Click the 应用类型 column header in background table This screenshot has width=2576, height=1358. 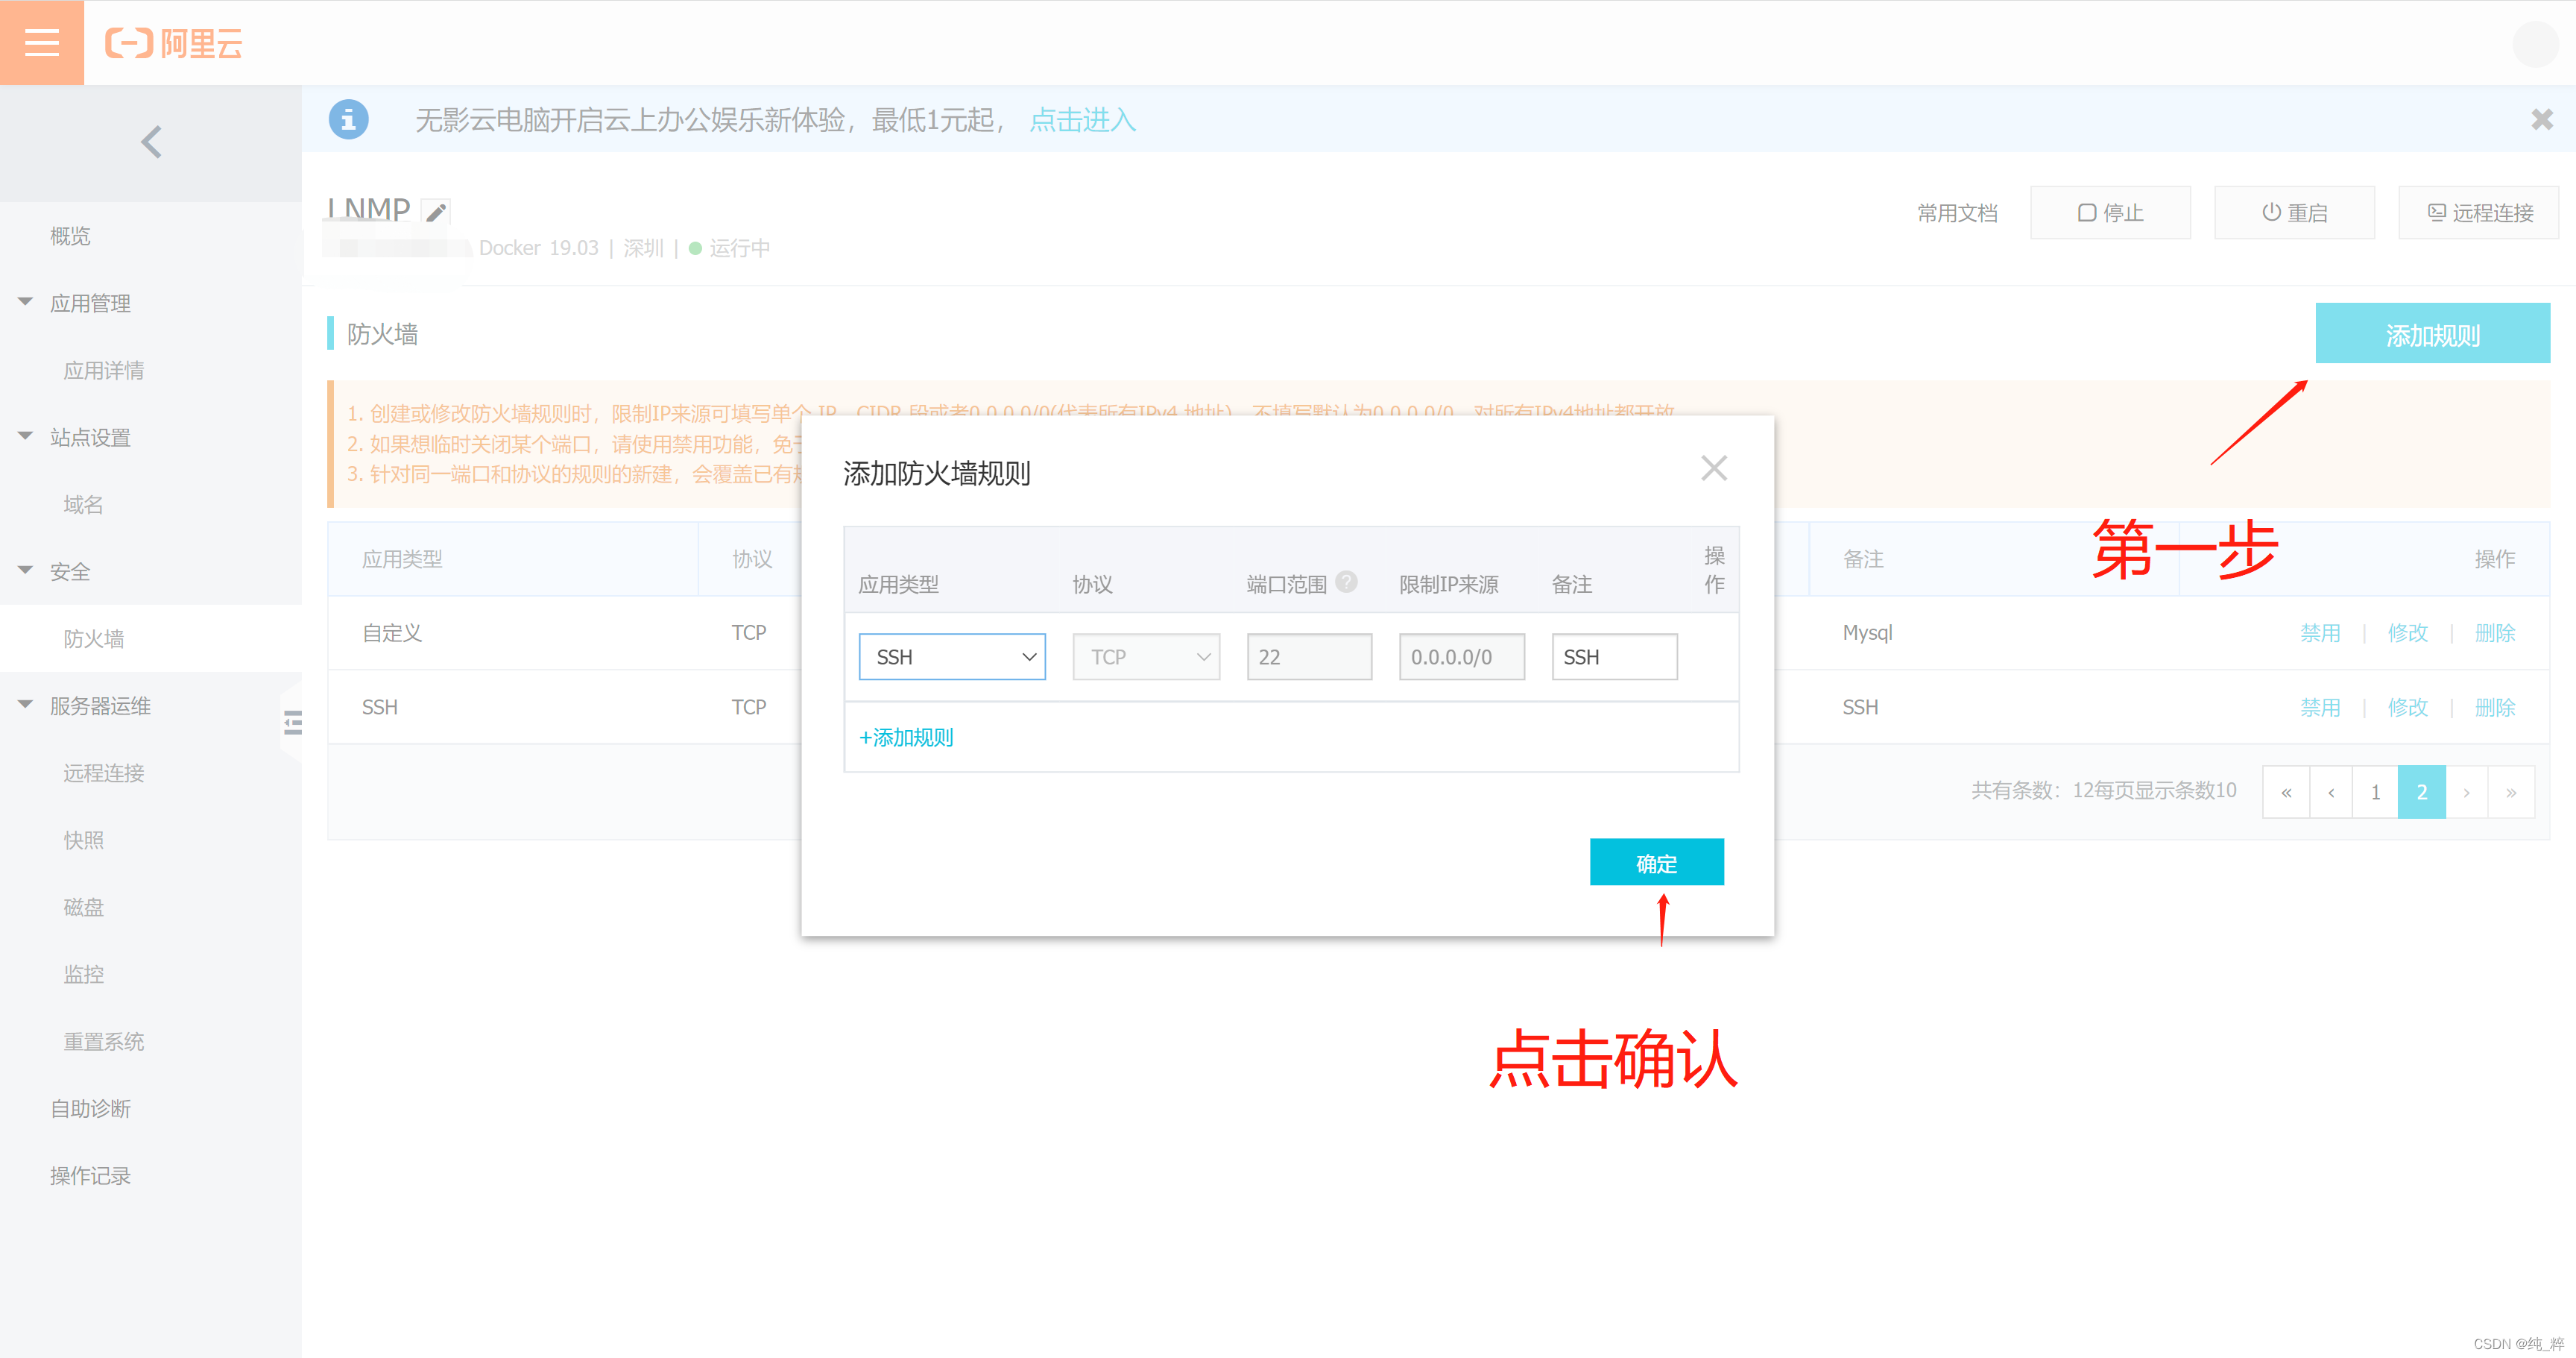(402, 559)
